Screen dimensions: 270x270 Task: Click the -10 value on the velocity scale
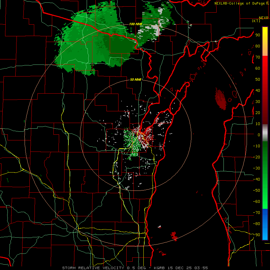[256, 146]
